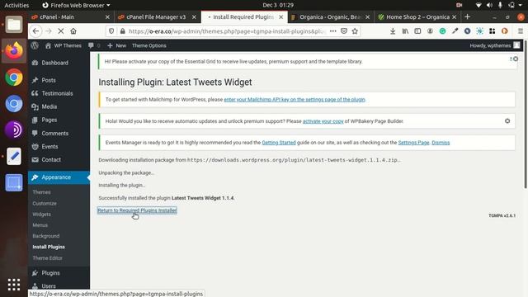
Task: Go to Firefox home page
Action: 73,31
